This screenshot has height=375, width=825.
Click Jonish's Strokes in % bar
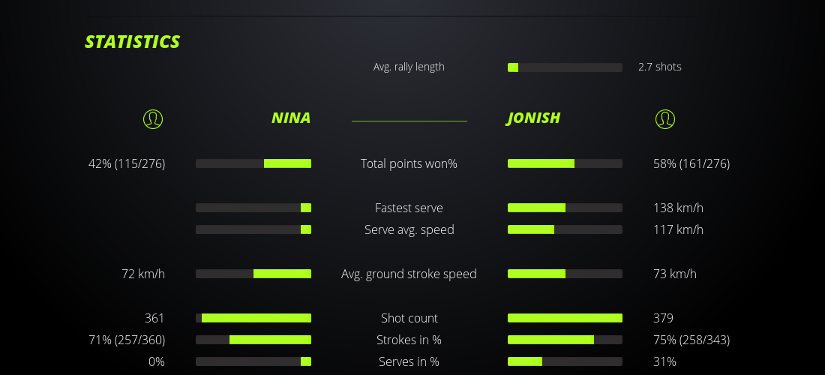click(565, 340)
